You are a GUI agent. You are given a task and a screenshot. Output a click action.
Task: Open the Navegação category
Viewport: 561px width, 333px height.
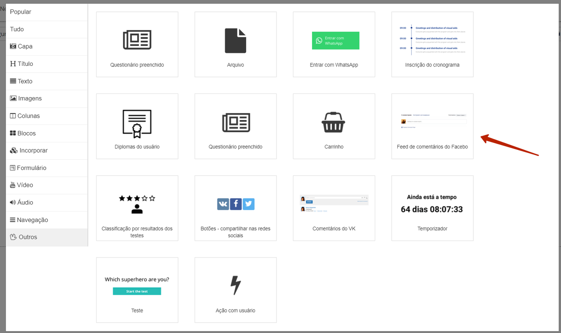pyautogui.click(x=32, y=220)
